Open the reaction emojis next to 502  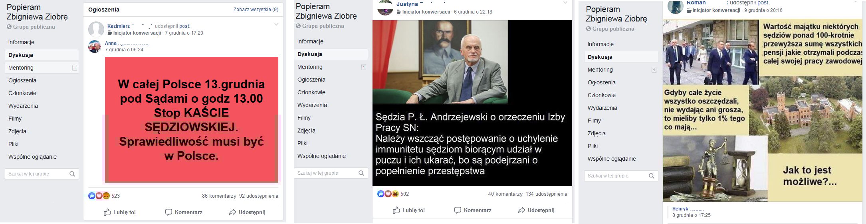388,194
